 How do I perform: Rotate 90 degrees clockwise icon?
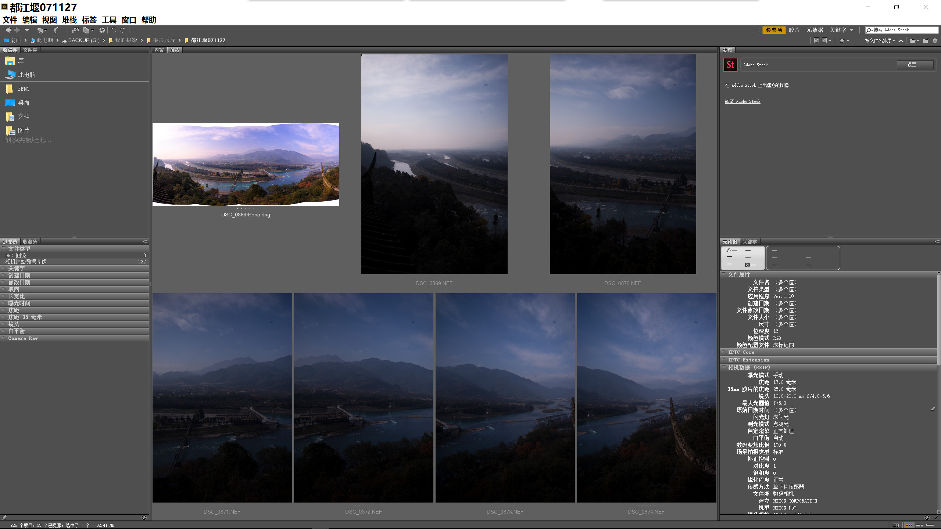pos(123,30)
